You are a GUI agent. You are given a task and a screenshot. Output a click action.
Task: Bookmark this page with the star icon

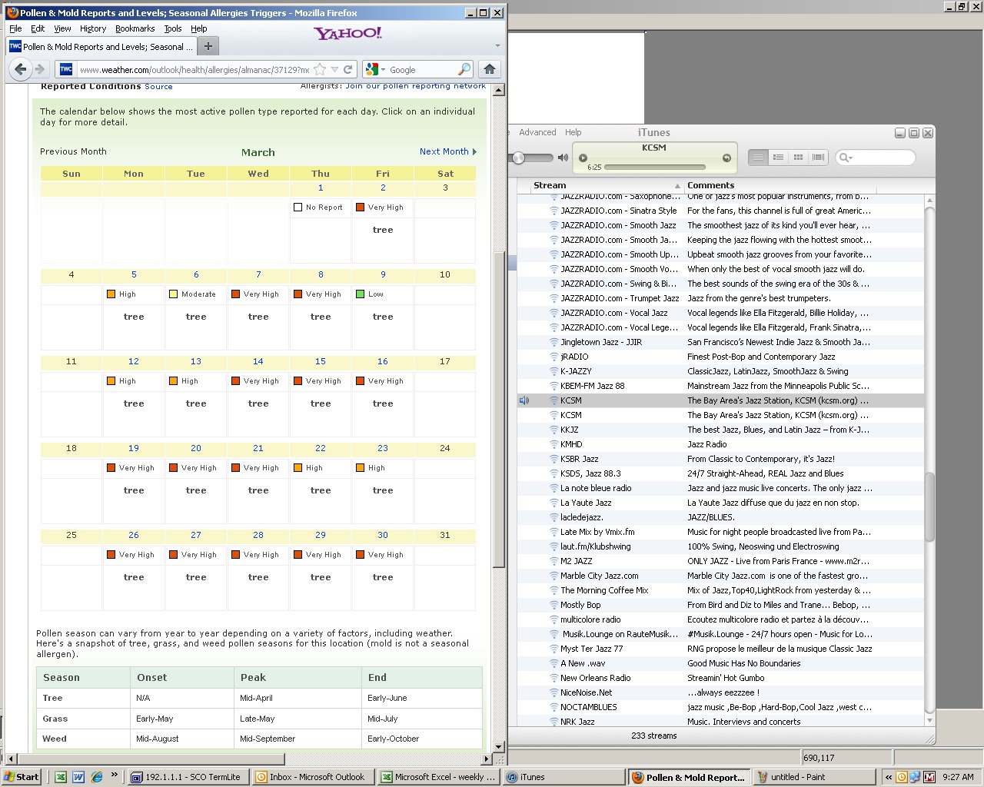point(320,69)
